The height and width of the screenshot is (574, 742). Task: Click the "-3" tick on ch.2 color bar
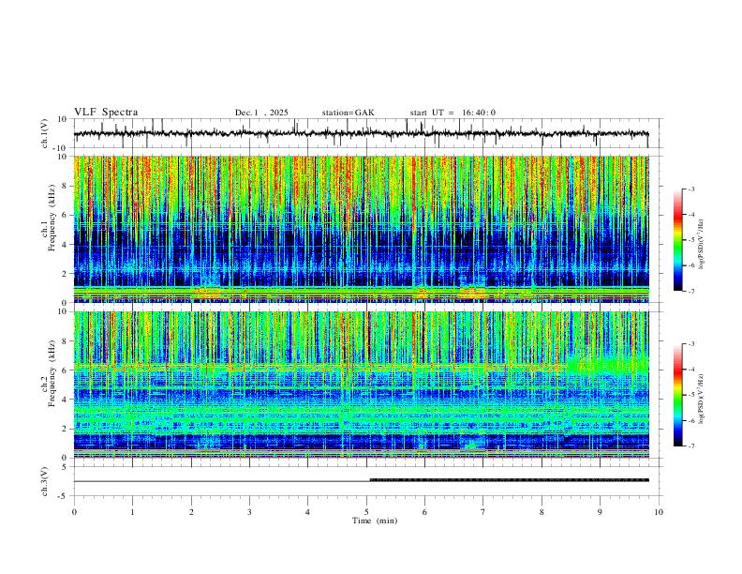coord(690,344)
